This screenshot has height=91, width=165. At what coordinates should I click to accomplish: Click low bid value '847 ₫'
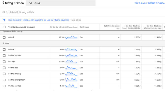pyautogui.click(x=138, y=62)
